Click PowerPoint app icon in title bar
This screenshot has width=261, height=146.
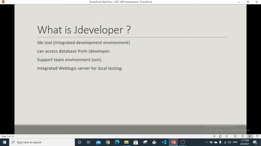3,2
